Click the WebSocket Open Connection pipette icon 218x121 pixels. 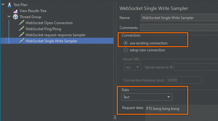point(21,23)
